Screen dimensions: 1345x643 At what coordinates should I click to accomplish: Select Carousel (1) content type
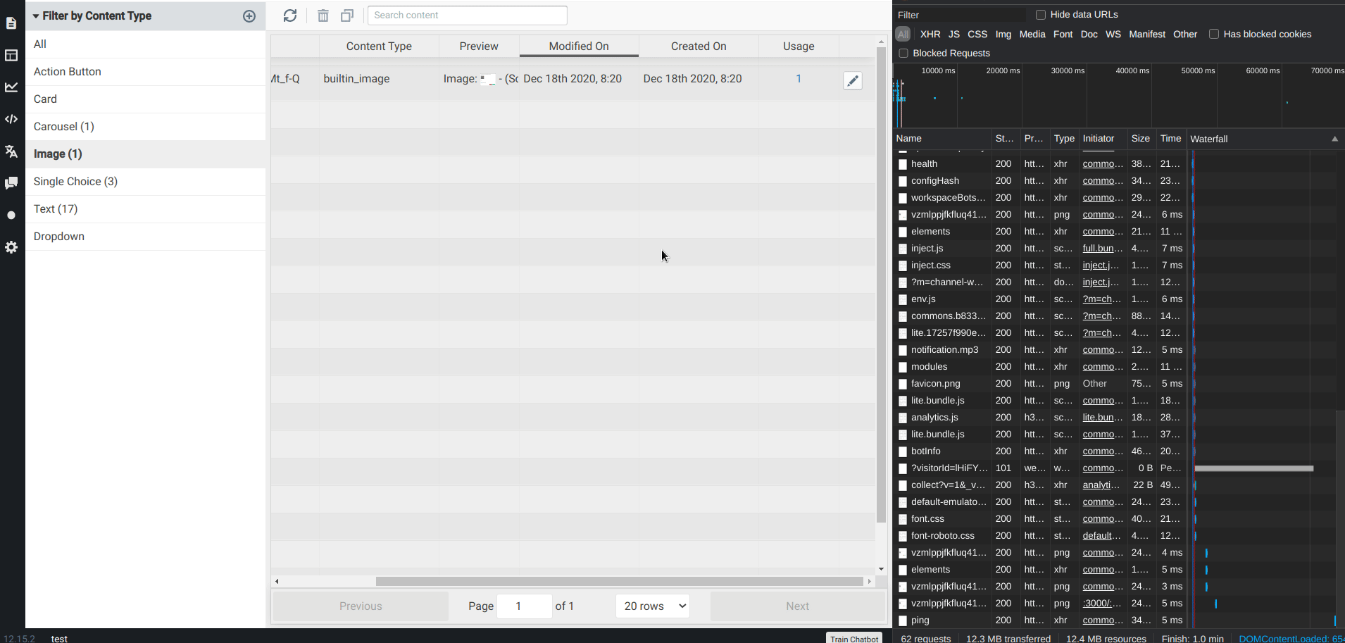pyautogui.click(x=146, y=127)
